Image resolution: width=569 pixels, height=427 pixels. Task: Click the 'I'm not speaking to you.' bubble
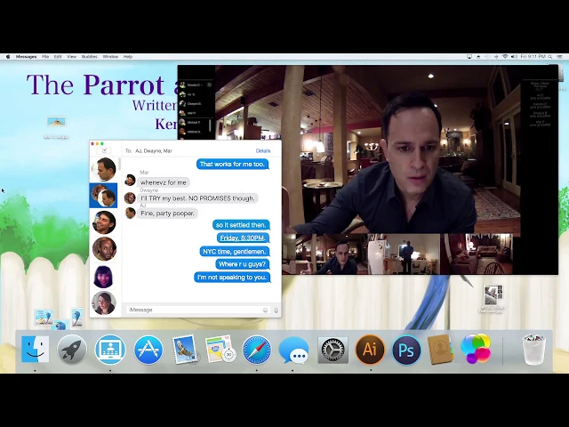tap(232, 278)
